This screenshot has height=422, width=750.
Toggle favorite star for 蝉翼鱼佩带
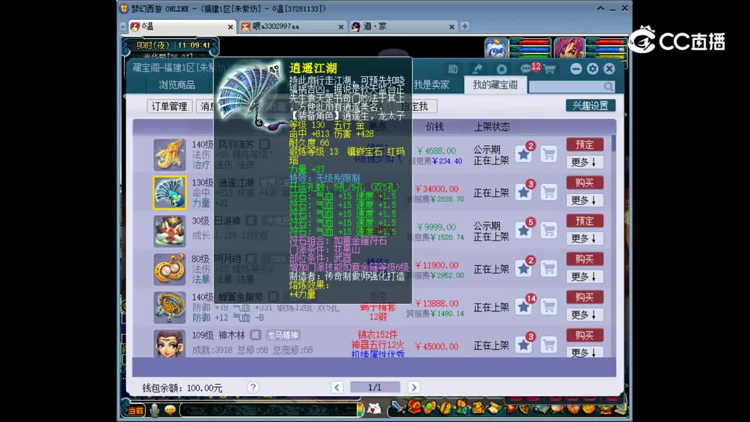pyautogui.click(x=523, y=307)
